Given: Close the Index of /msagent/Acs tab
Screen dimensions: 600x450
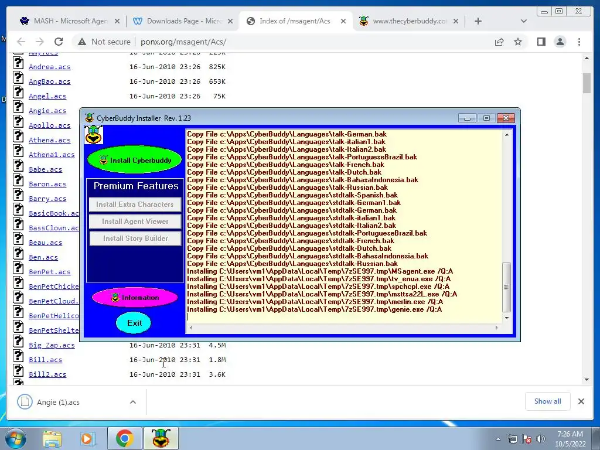Looking at the screenshot, I should click(x=343, y=21).
